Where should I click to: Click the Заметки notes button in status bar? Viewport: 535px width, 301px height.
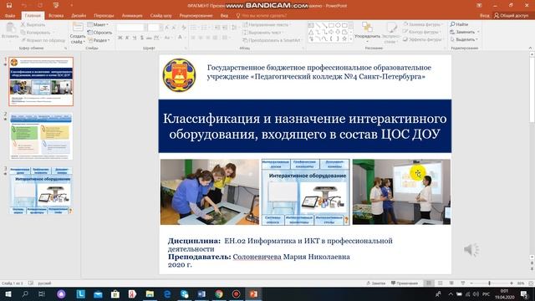375,283
